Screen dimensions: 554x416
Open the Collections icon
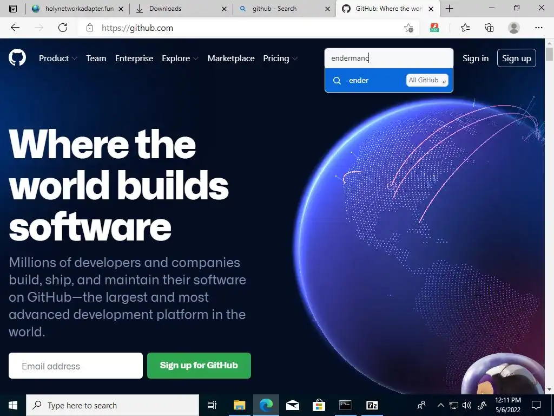pyautogui.click(x=489, y=28)
